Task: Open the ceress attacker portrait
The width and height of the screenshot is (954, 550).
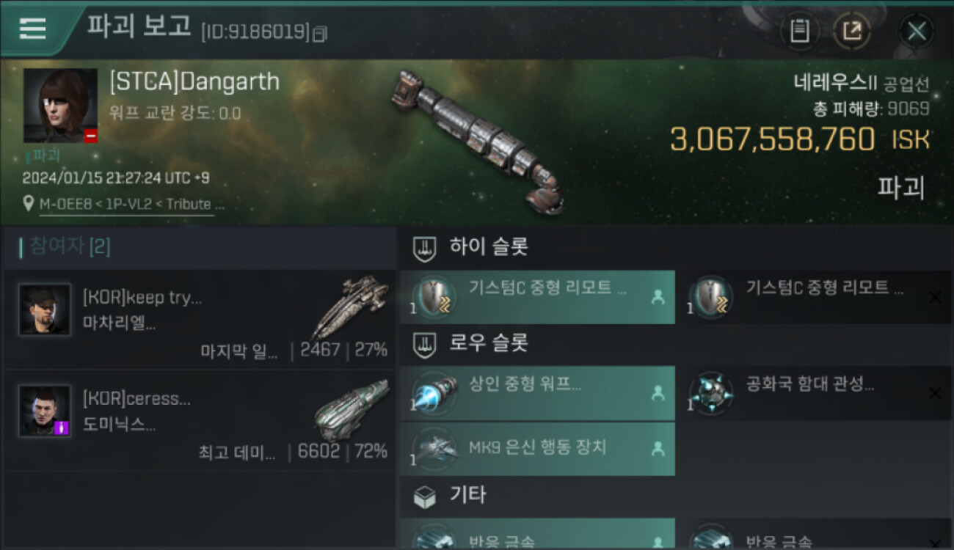Action: [45, 411]
